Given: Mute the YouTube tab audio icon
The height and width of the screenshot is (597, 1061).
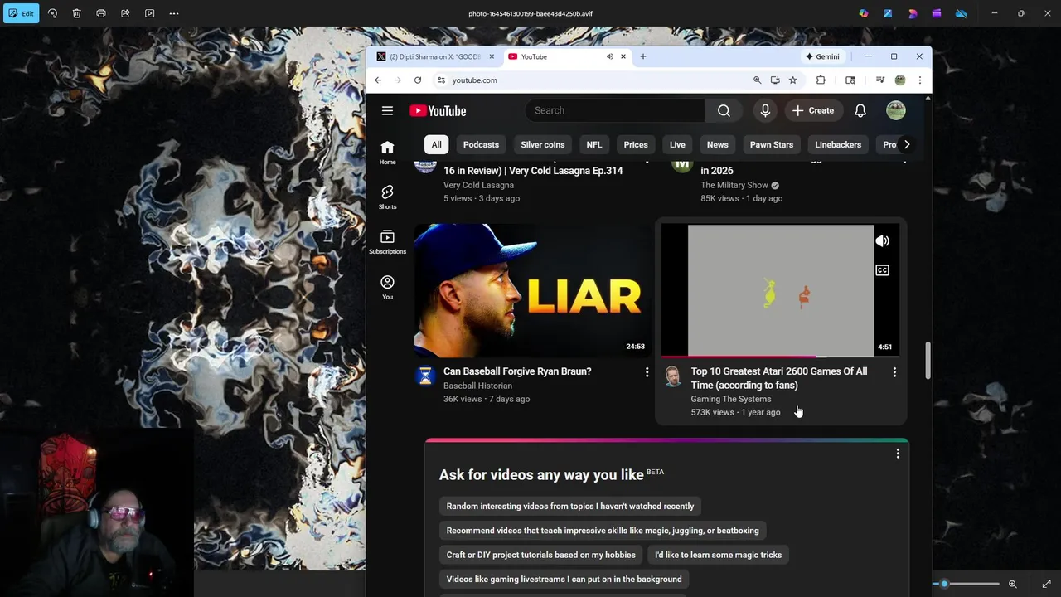Looking at the screenshot, I should tap(609, 56).
